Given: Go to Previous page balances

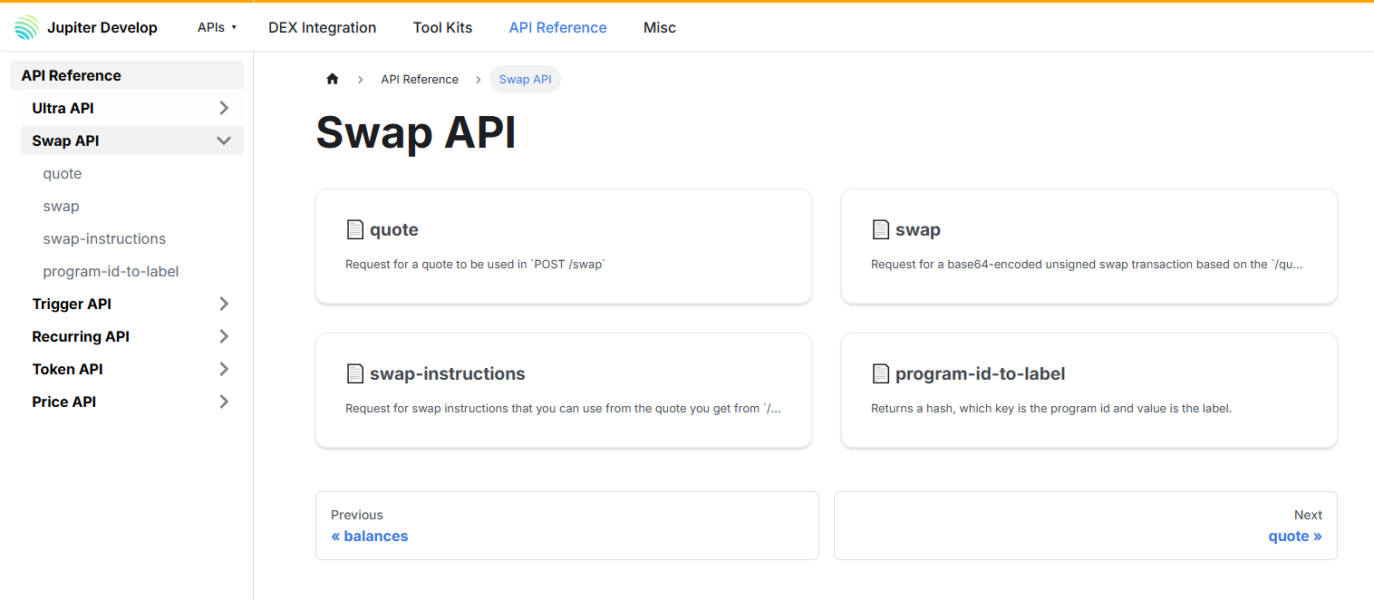Looking at the screenshot, I should (567, 526).
